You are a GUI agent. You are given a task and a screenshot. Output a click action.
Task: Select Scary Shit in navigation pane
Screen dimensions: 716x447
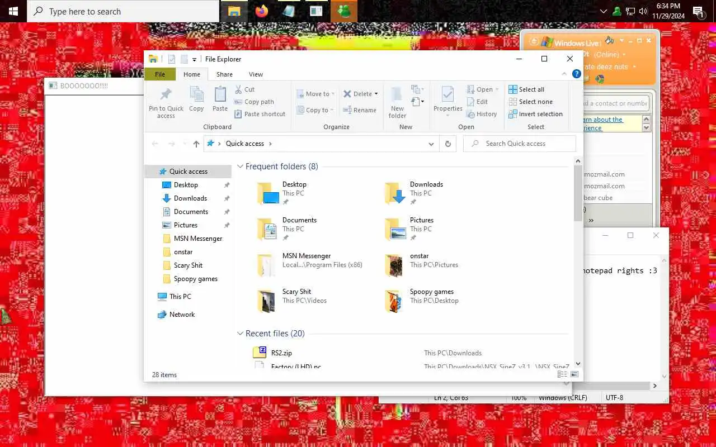(188, 265)
